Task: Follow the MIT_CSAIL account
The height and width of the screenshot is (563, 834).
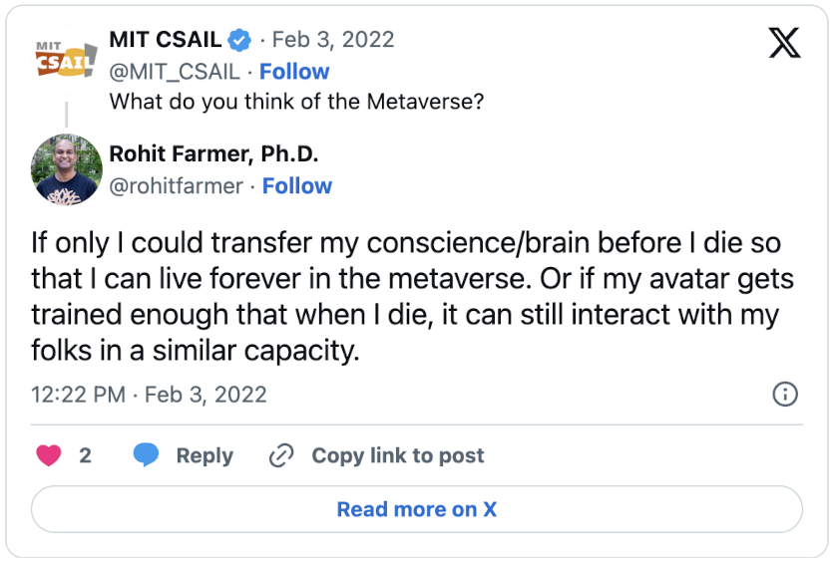Action: tap(294, 72)
